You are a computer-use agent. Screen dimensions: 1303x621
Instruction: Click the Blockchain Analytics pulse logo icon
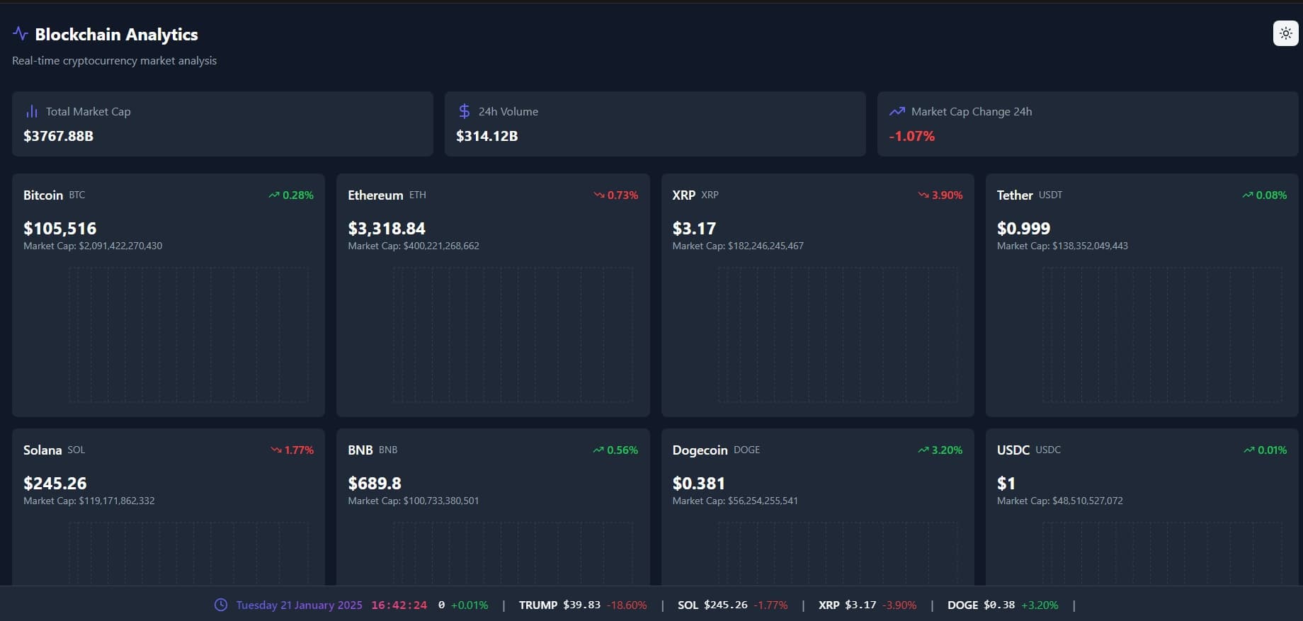(x=21, y=33)
